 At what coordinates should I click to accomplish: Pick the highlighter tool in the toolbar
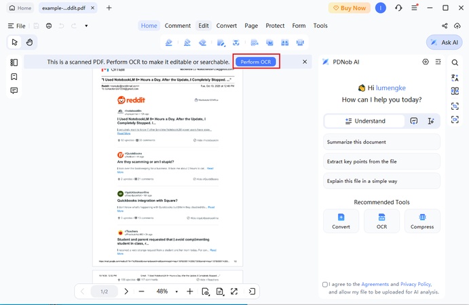tap(169, 43)
